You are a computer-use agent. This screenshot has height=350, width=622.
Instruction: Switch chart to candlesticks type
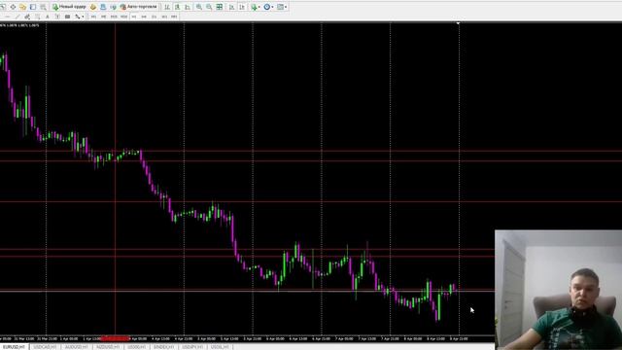coord(177,7)
